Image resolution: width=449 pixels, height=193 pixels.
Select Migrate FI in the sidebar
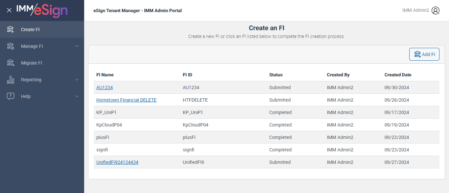click(42, 63)
